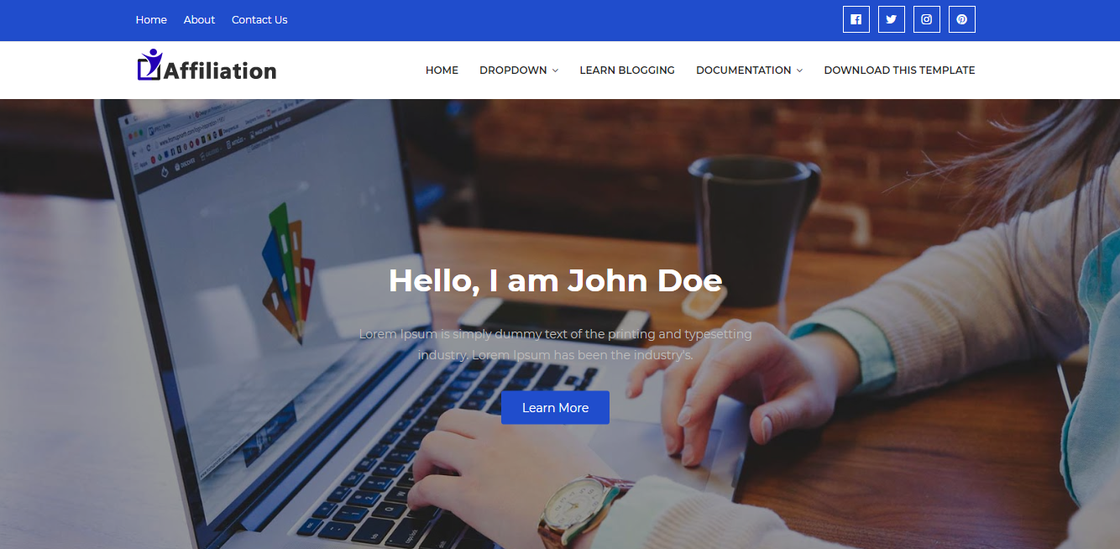
Task: Click DOWNLOAD THIS TEMPLATE link
Action: coord(899,71)
